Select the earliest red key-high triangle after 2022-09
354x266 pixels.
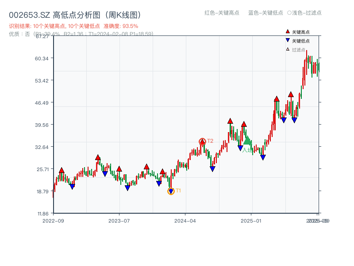pyautogui.click(x=62, y=170)
